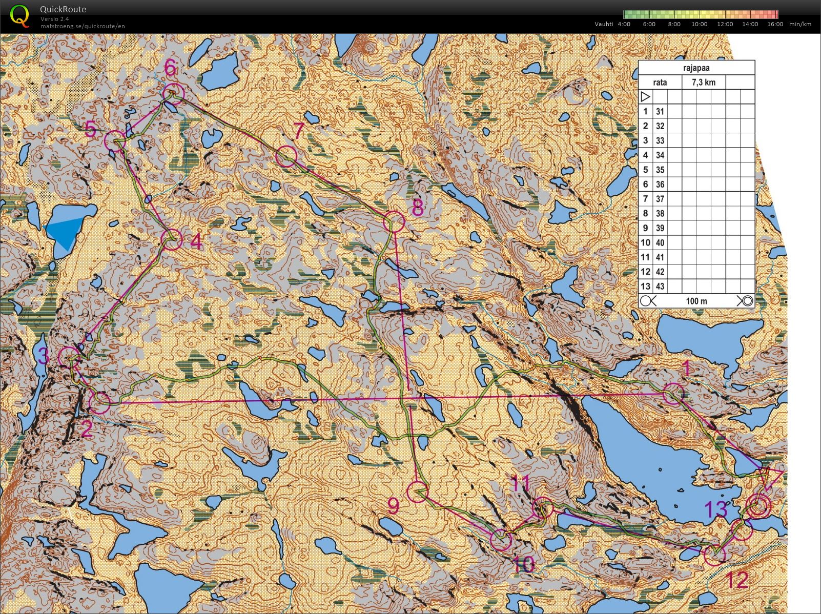
Task: Click control table row 13 code 43
Action: (660, 286)
